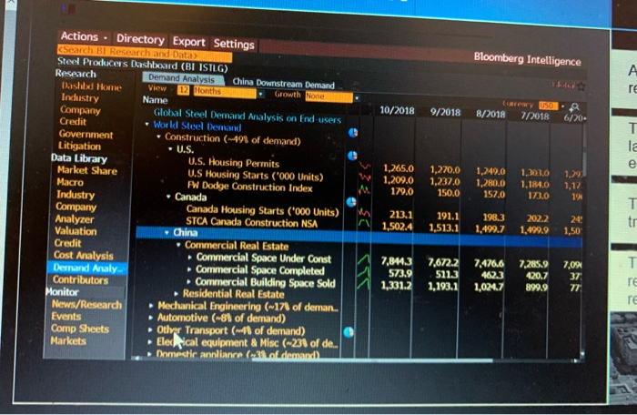Open the Currency USD dropdown

(x=551, y=106)
